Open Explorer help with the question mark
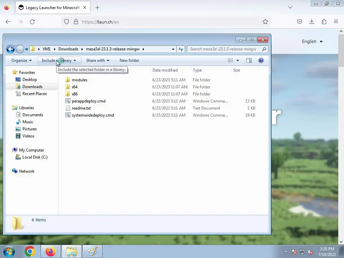Viewport: 344px width, 258px height. 261,60
